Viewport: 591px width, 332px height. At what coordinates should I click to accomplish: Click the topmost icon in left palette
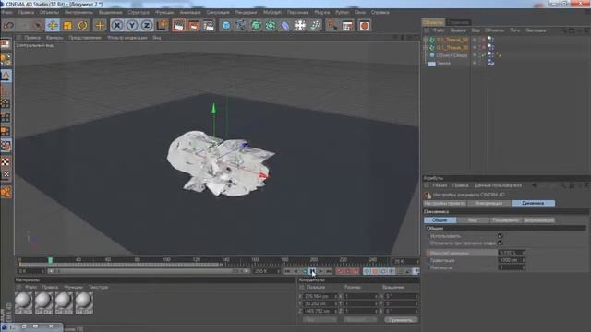coord(6,44)
